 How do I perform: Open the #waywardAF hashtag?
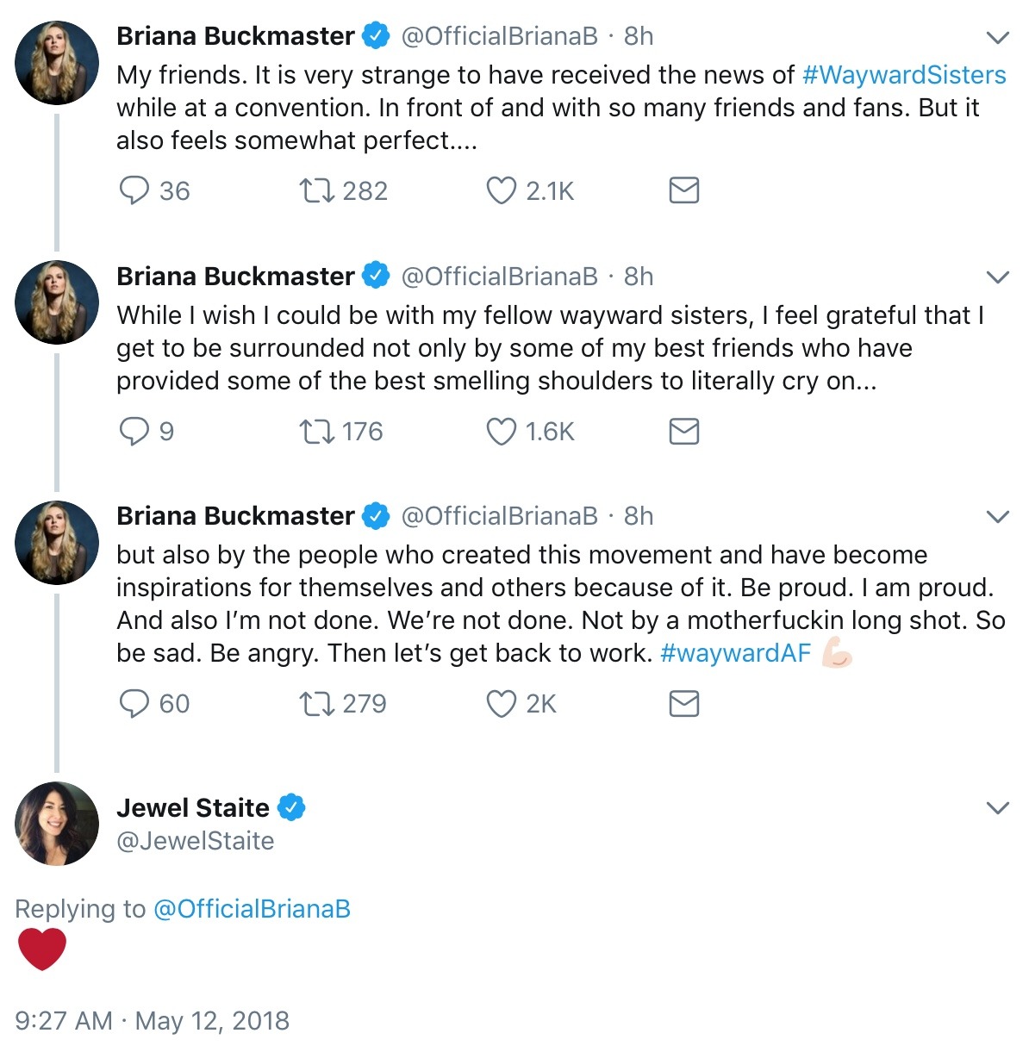click(x=735, y=653)
